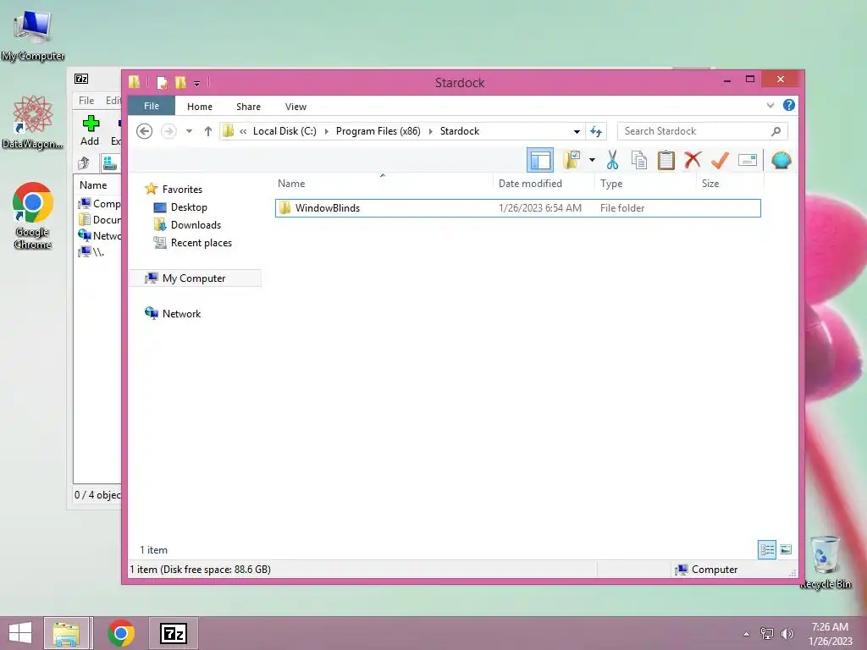Viewport: 867px width, 650px height.
Task: Open Recycle Bin desktop icon
Action: [x=825, y=562]
